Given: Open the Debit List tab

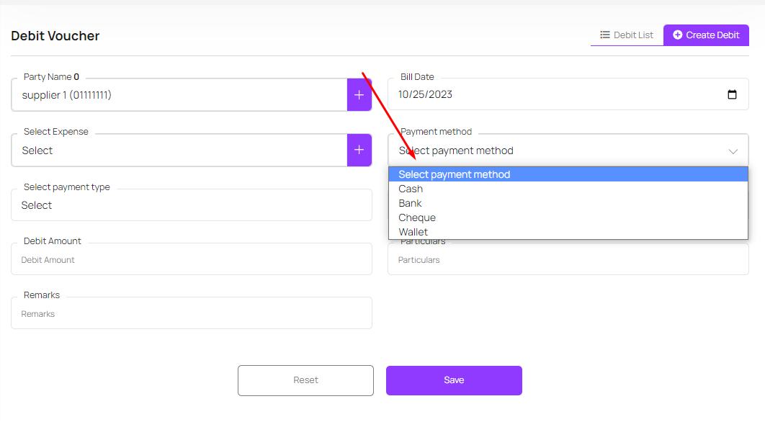Looking at the screenshot, I should point(627,35).
